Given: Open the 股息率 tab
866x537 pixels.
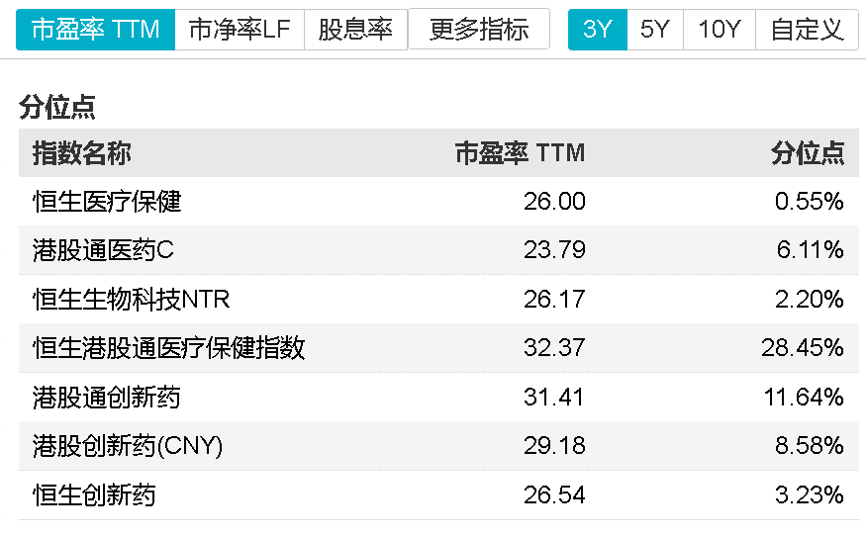Looking at the screenshot, I should coord(355,30).
